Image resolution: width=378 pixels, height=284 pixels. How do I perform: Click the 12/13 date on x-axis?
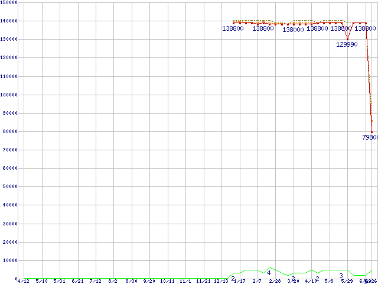point(220,281)
